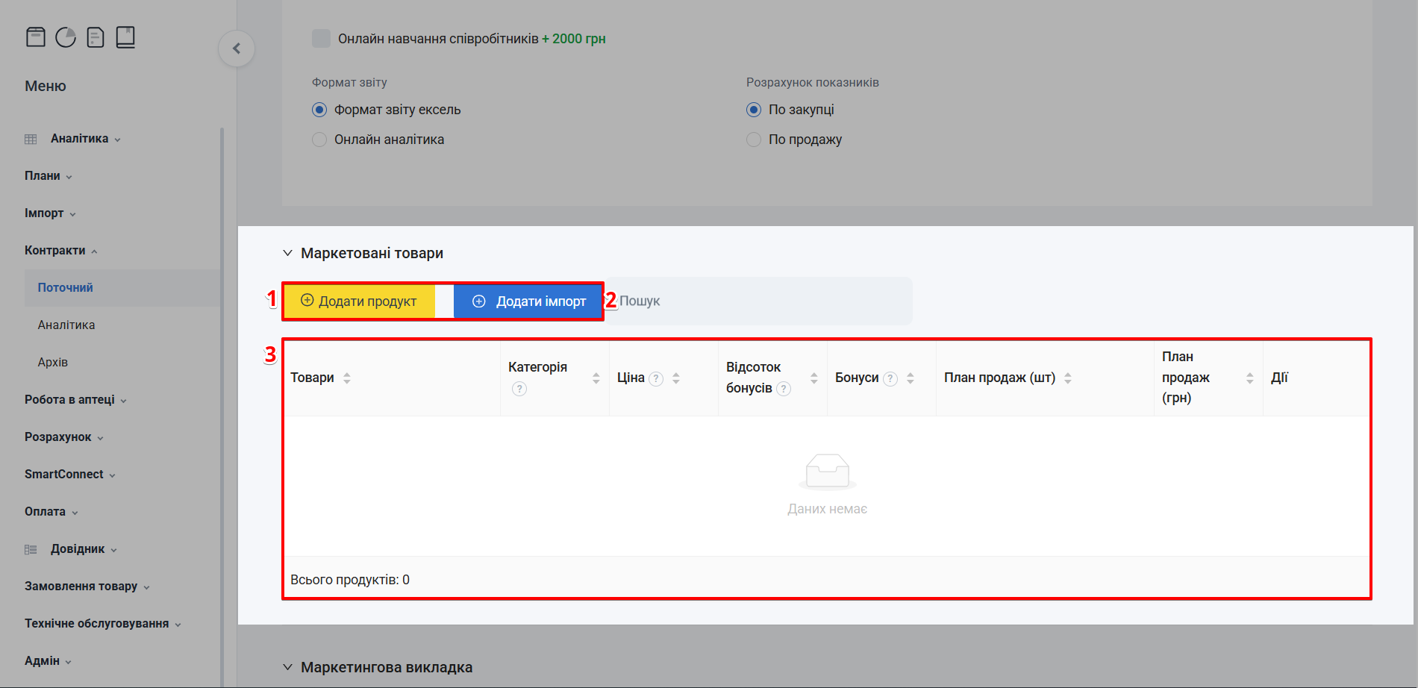Viewport: 1418px width, 688px height.
Task: Enable Онлайн навчання співробітників checkbox
Action: click(x=321, y=39)
